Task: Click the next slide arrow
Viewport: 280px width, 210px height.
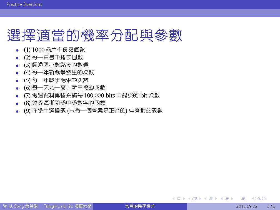Action: (184, 199)
